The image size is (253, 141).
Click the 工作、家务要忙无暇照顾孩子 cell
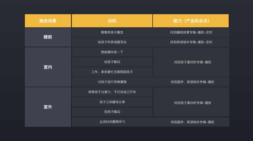112,72
